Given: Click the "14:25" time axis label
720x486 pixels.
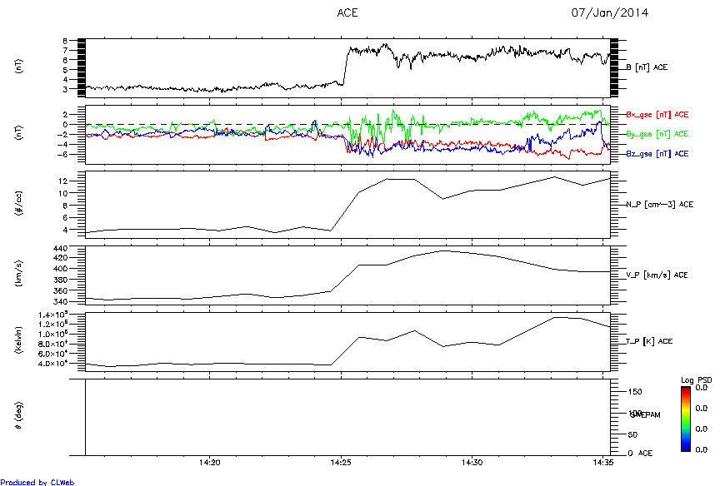Looking at the screenshot, I should [341, 463].
